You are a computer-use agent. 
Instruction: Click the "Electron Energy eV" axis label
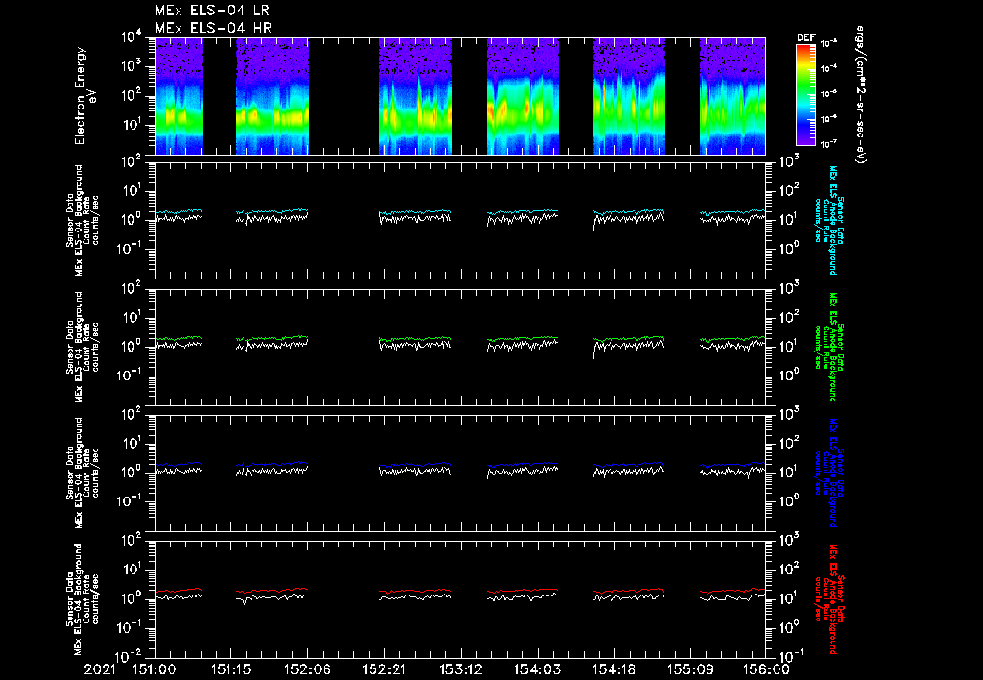(x=84, y=96)
